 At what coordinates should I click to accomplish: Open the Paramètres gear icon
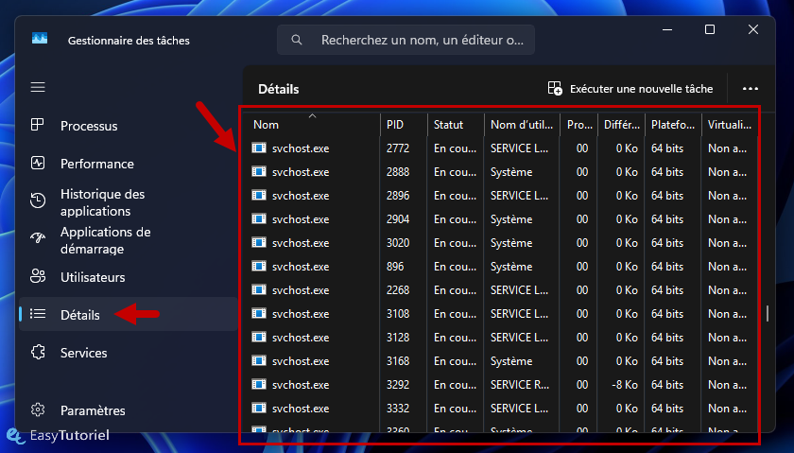(x=38, y=409)
